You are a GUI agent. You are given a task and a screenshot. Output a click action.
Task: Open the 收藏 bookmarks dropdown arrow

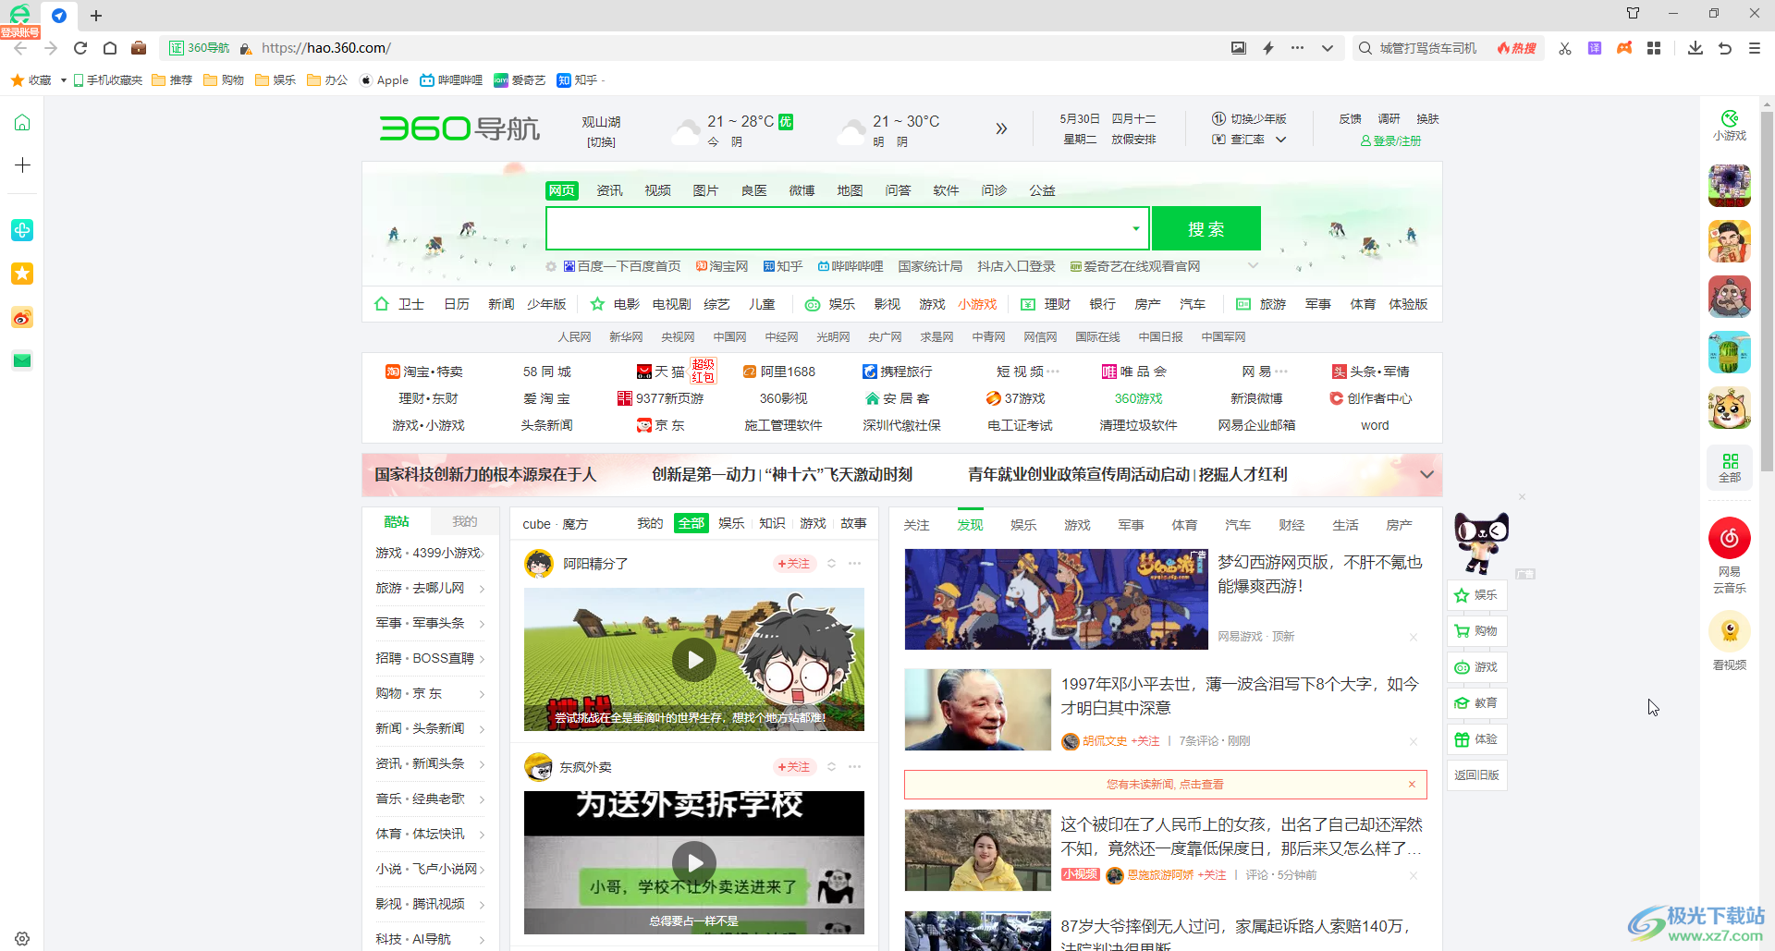pyautogui.click(x=63, y=80)
